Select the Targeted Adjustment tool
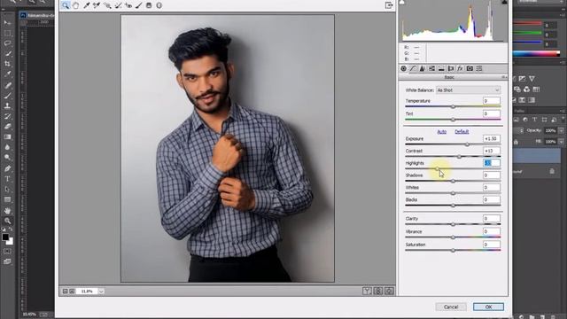The height and width of the screenshot is (319, 567). click(107, 5)
